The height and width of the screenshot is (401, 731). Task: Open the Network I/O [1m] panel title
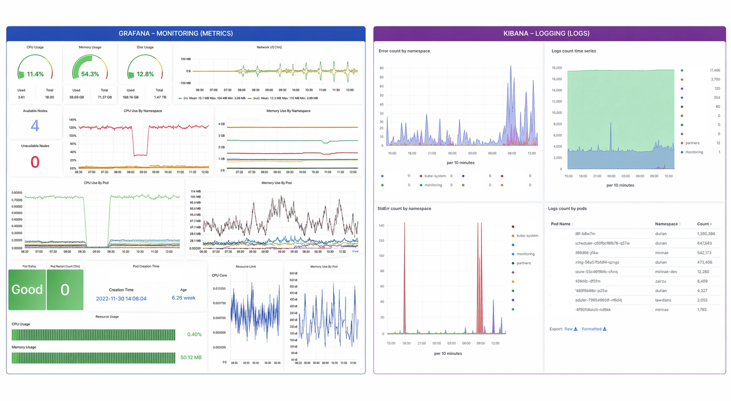click(x=269, y=47)
